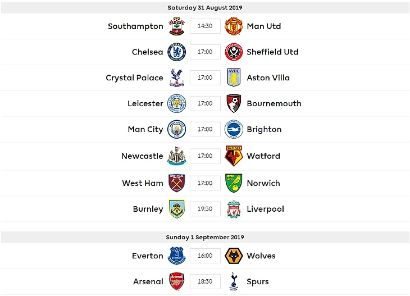Open the Man City team name link
Viewport: 410px width, 296px height.
[145, 130]
